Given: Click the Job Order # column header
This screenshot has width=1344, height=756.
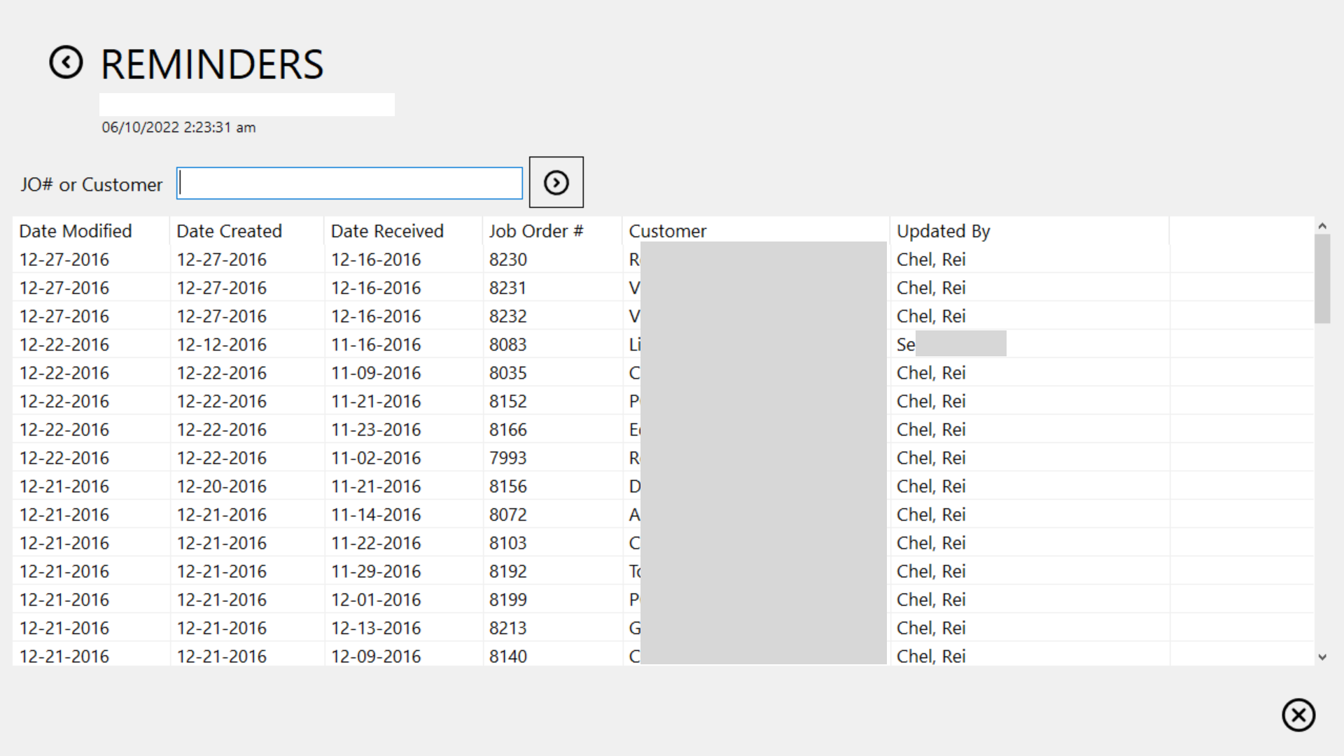Looking at the screenshot, I should click(x=535, y=231).
